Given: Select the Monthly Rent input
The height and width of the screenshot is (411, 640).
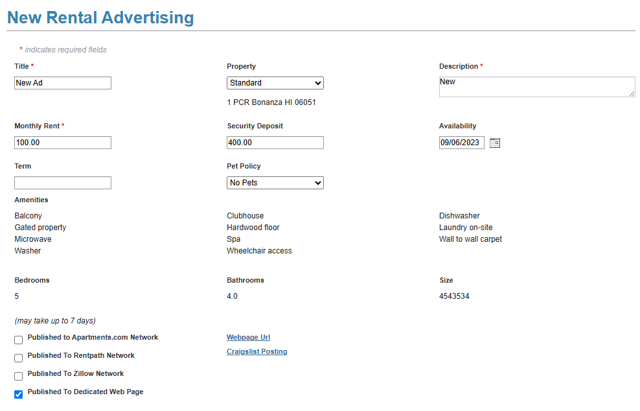Looking at the screenshot, I should pyautogui.click(x=62, y=143).
